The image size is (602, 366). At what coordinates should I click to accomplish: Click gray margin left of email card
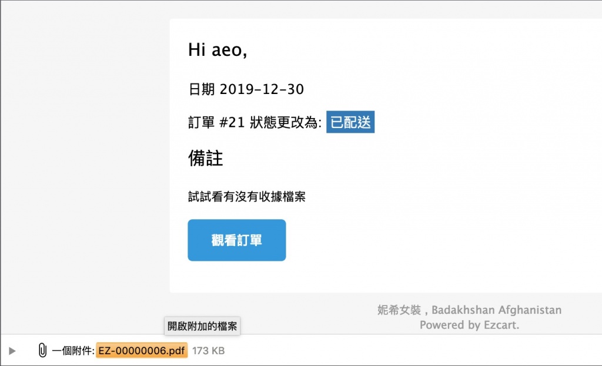82,176
